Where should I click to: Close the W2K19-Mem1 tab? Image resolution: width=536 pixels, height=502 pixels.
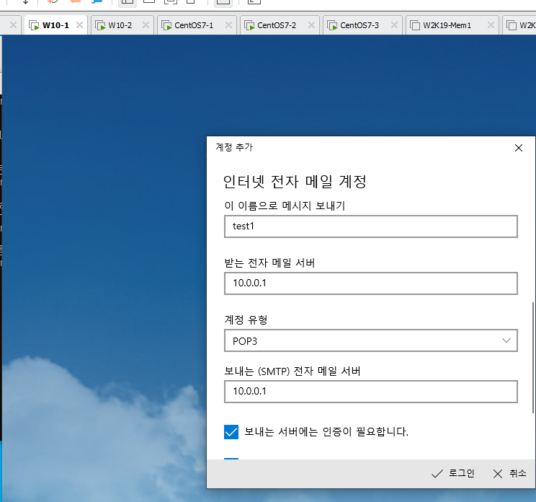491,25
